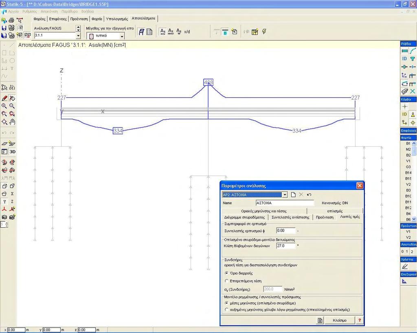Select αυξημένες μηκύνσεις χάλυβα radio option
This screenshot has width=417, height=333.
(x=226, y=309)
